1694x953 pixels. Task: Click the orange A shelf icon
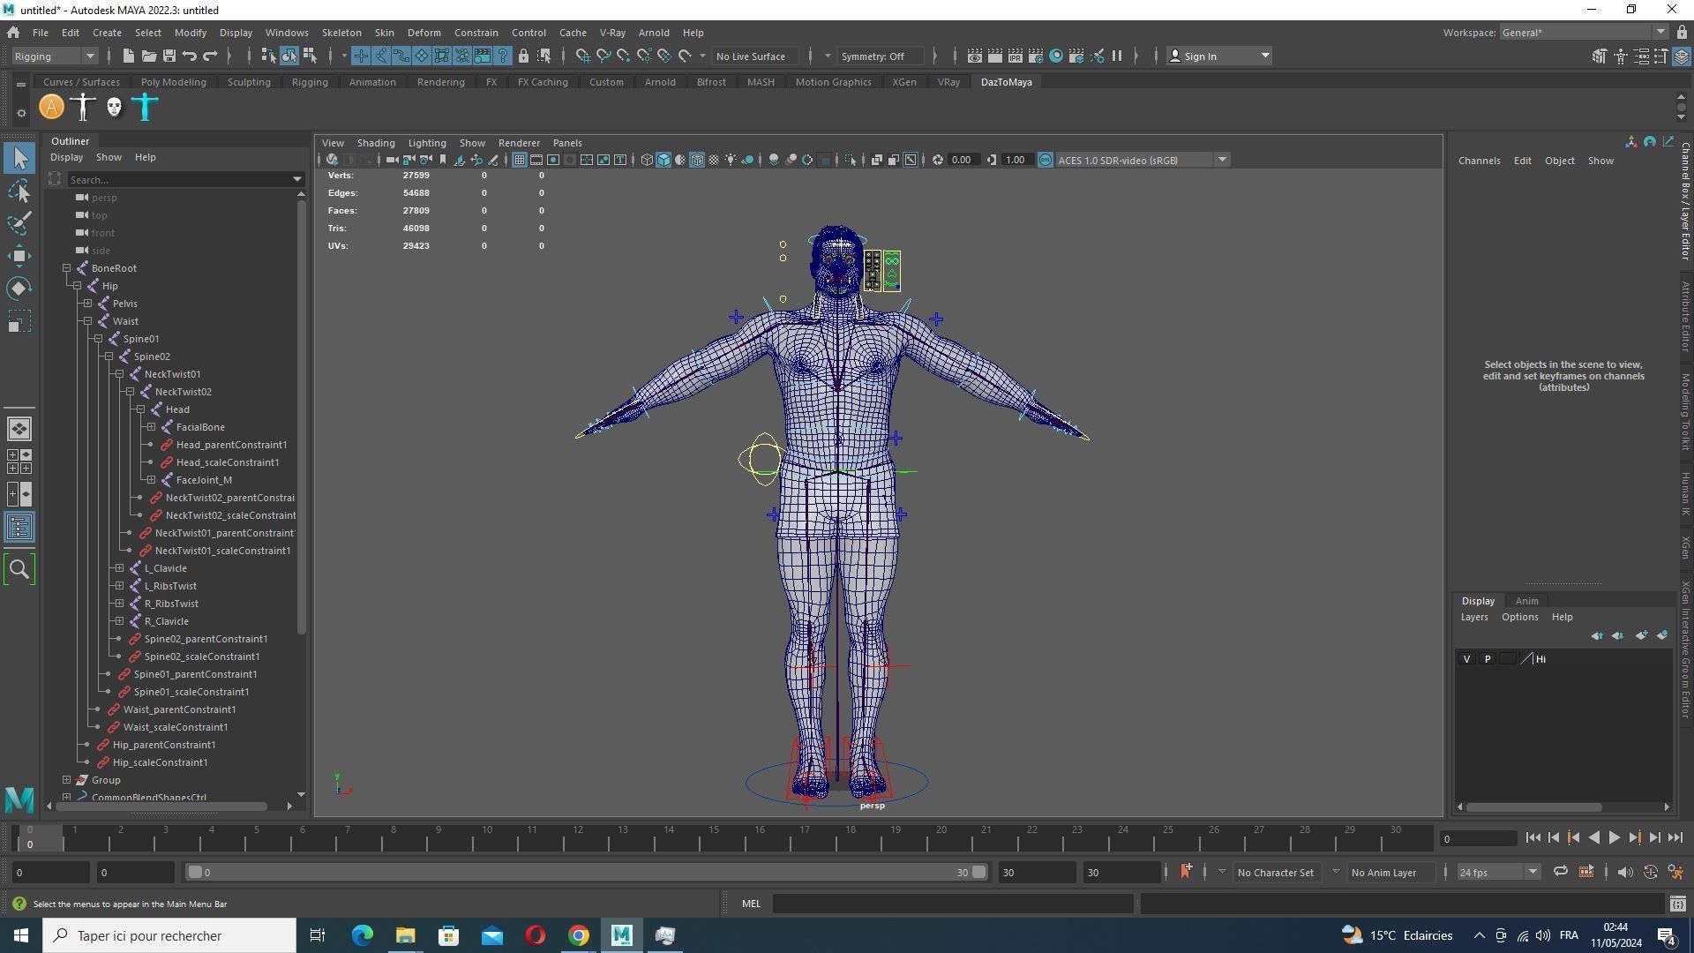[x=52, y=108]
